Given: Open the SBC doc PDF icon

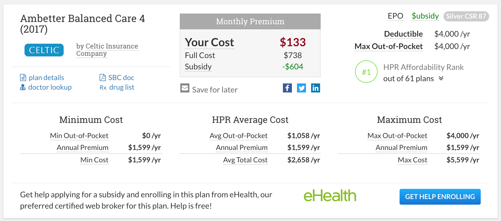Looking at the screenshot, I should (103, 77).
